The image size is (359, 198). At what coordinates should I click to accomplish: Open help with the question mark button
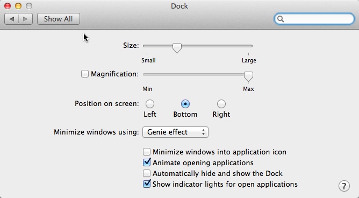[344, 186]
